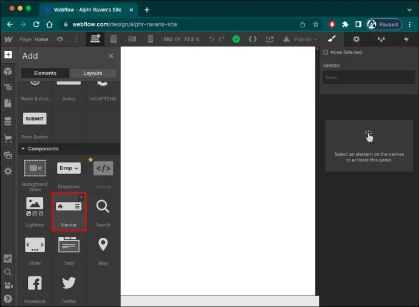Screen dimensions: 419x307
Task: Click the Paused profile button
Action: tap(384, 24)
